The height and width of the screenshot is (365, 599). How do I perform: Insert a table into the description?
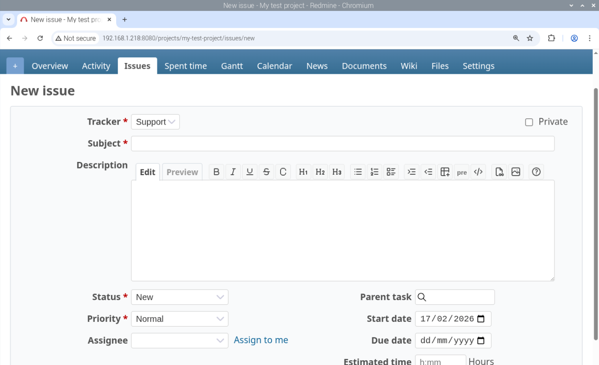445,171
